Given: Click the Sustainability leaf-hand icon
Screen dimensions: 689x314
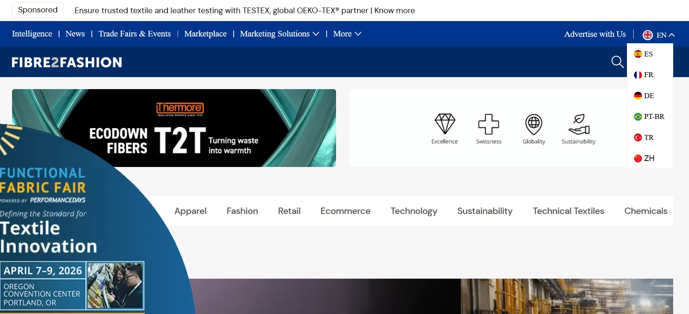Looking at the screenshot, I should click(579, 124).
